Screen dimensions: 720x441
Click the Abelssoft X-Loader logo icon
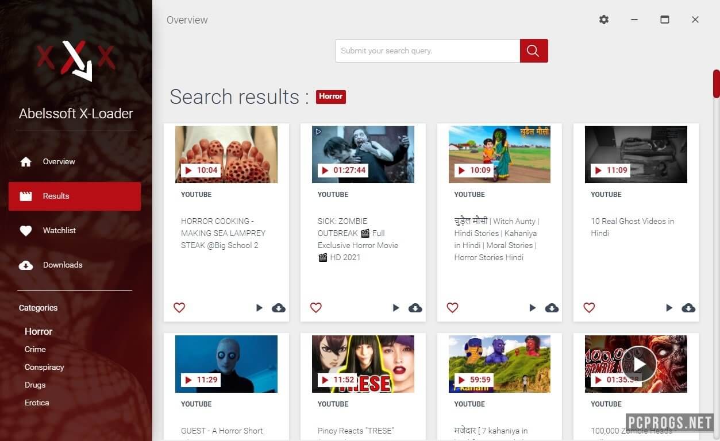click(76, 59)
